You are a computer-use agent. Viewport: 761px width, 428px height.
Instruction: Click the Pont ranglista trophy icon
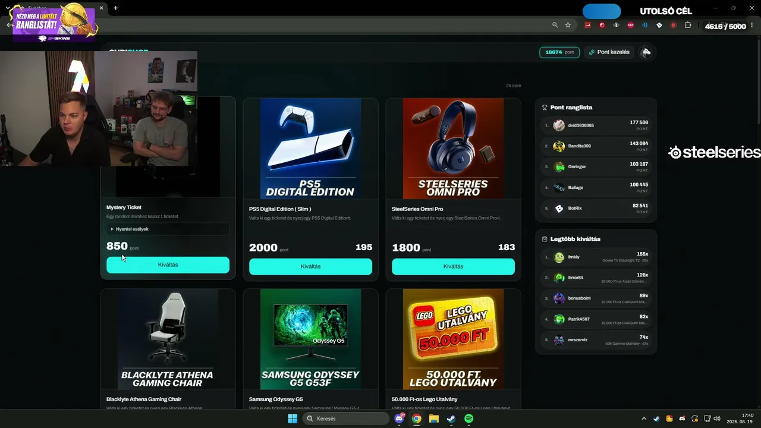point(545,108)
